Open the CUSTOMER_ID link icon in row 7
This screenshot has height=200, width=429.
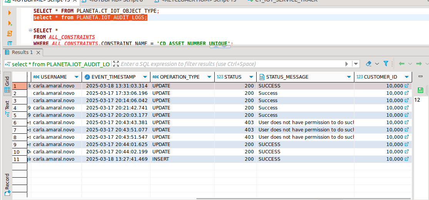[407, 129]
